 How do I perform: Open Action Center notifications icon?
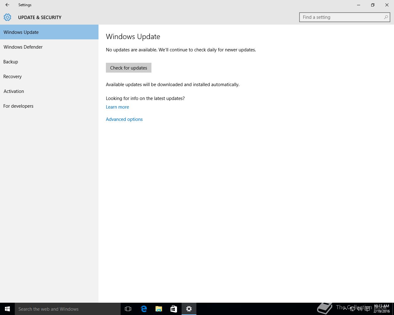[367, 309]
